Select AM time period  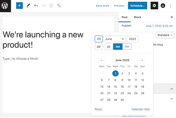pos(118,47)
